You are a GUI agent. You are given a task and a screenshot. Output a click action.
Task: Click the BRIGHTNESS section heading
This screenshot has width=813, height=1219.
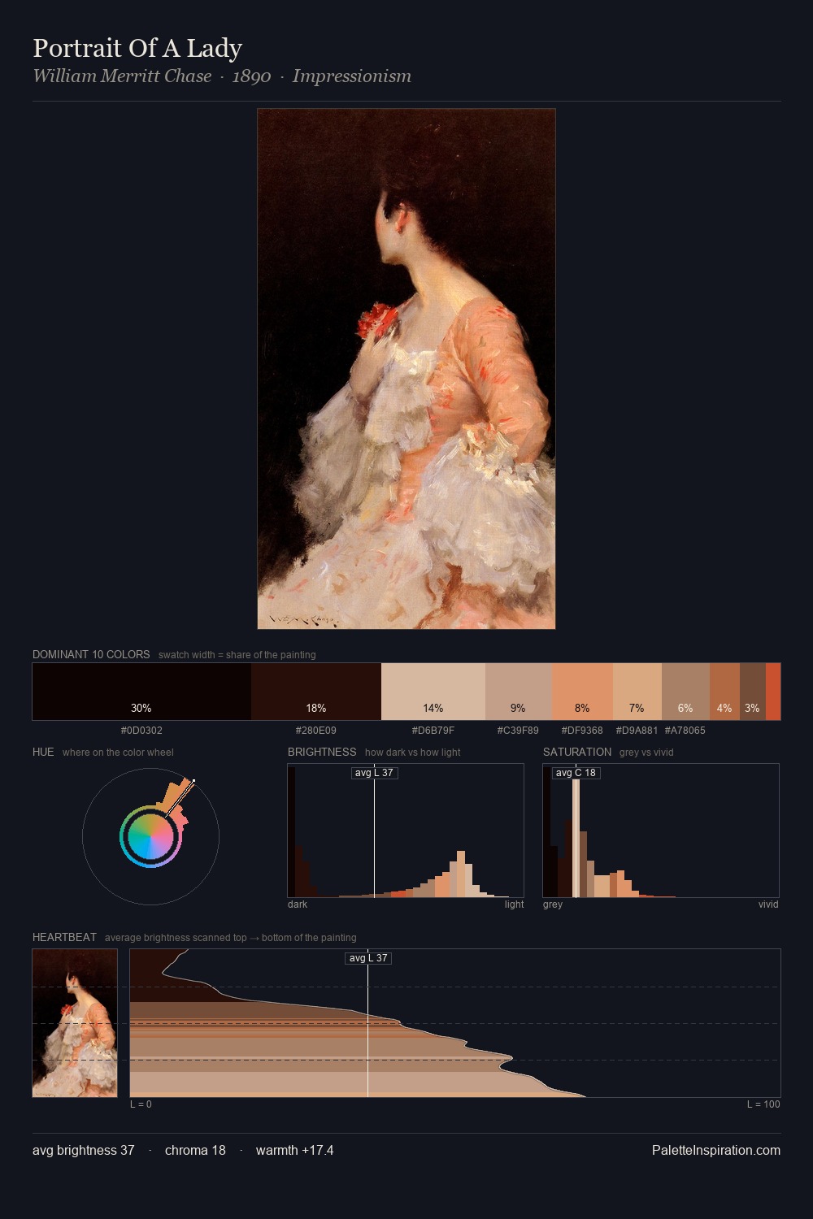point(322,752)
